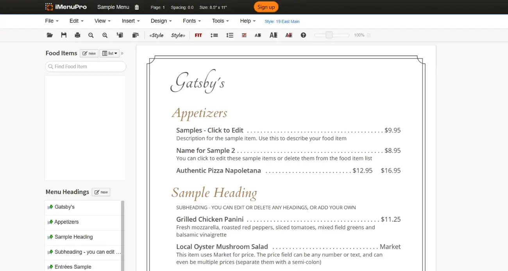Click the help question mark icon

(x=303, y=35)
